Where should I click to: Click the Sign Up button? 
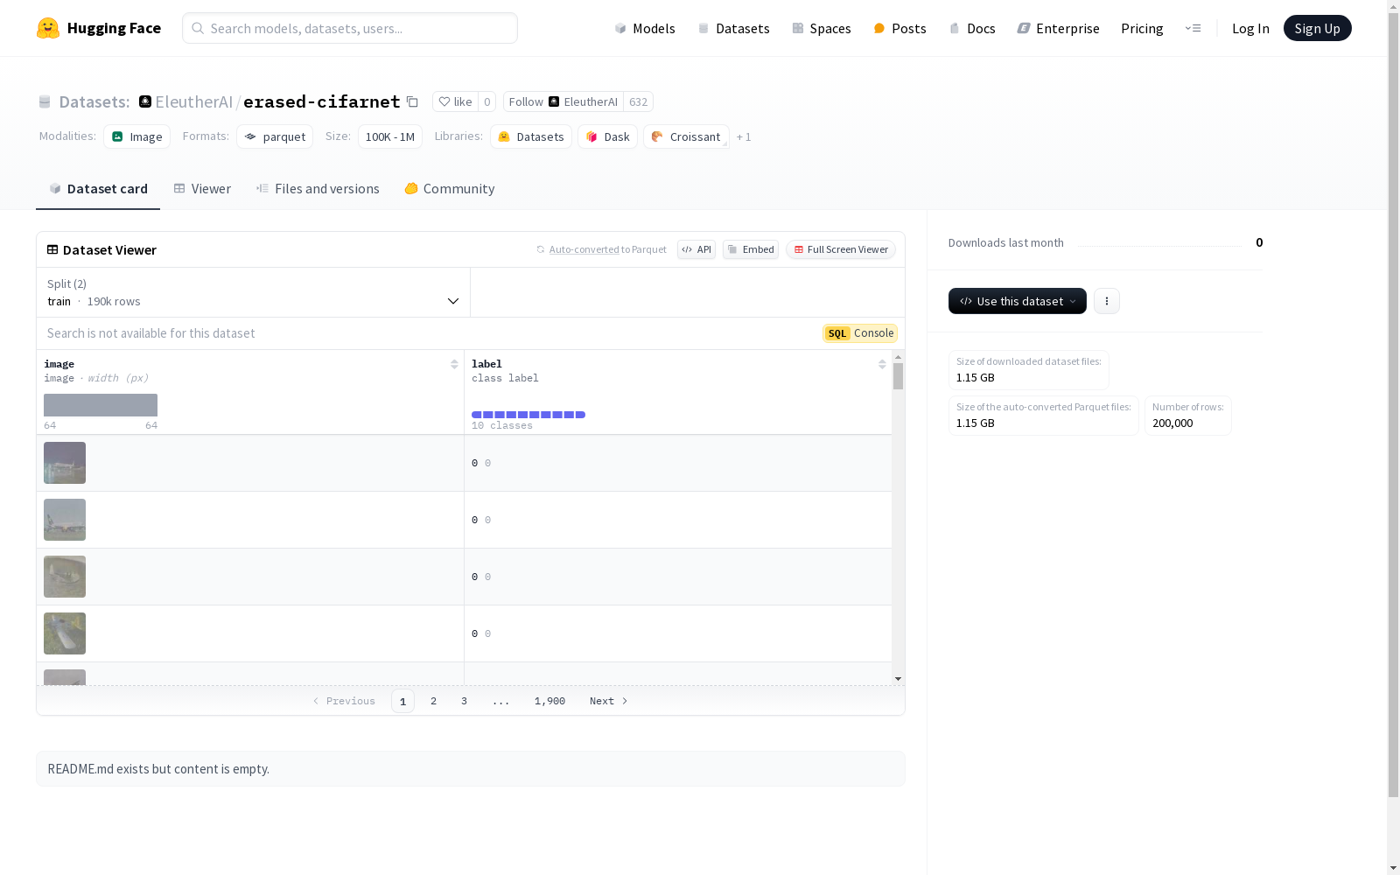(x=1318, y=28)
